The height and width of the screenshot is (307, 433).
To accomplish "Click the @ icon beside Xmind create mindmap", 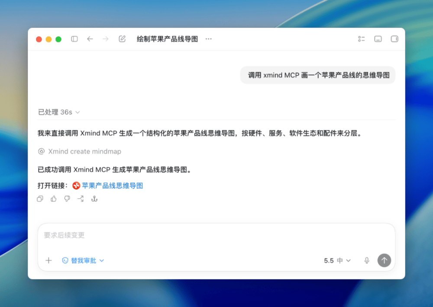I will [41, 151].
